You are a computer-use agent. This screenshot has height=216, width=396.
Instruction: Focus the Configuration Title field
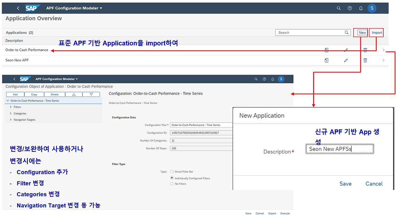click(x=202, y=125)
